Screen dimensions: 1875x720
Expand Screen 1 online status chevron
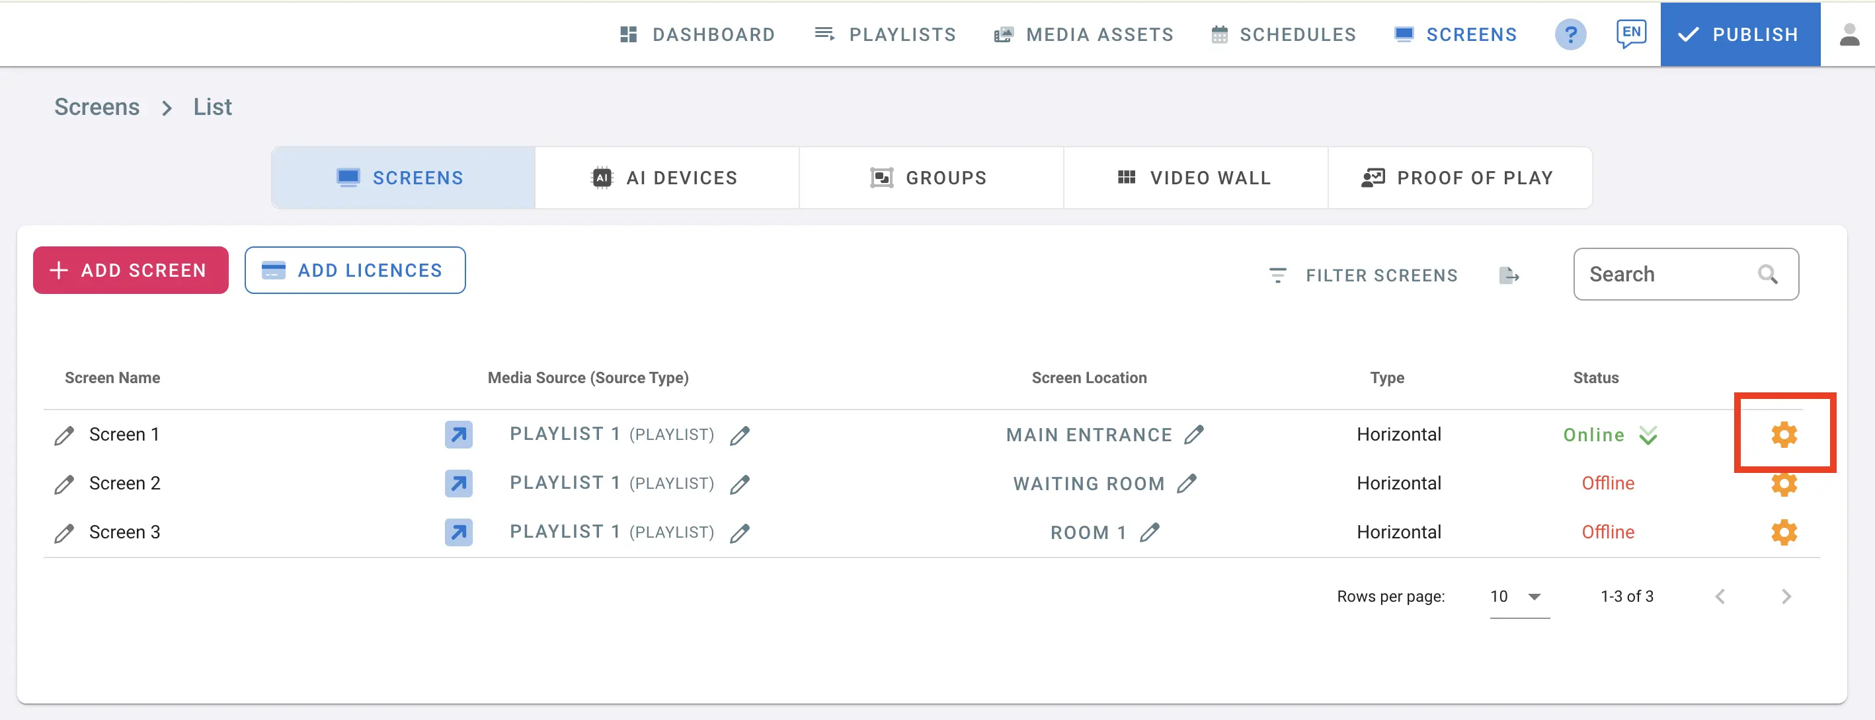1649,436
